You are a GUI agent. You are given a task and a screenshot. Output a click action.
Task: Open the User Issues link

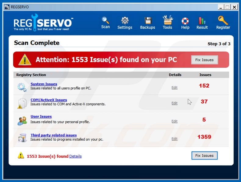click(41, 117)
